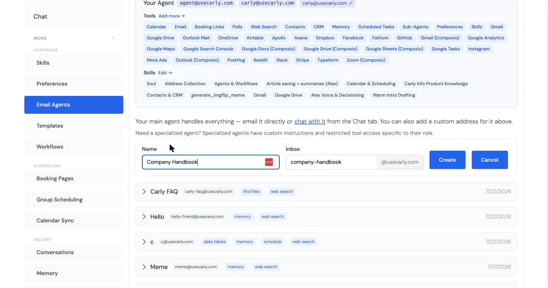
Task: Click the red password manager icon in Name field
Action: pos(269,162)
